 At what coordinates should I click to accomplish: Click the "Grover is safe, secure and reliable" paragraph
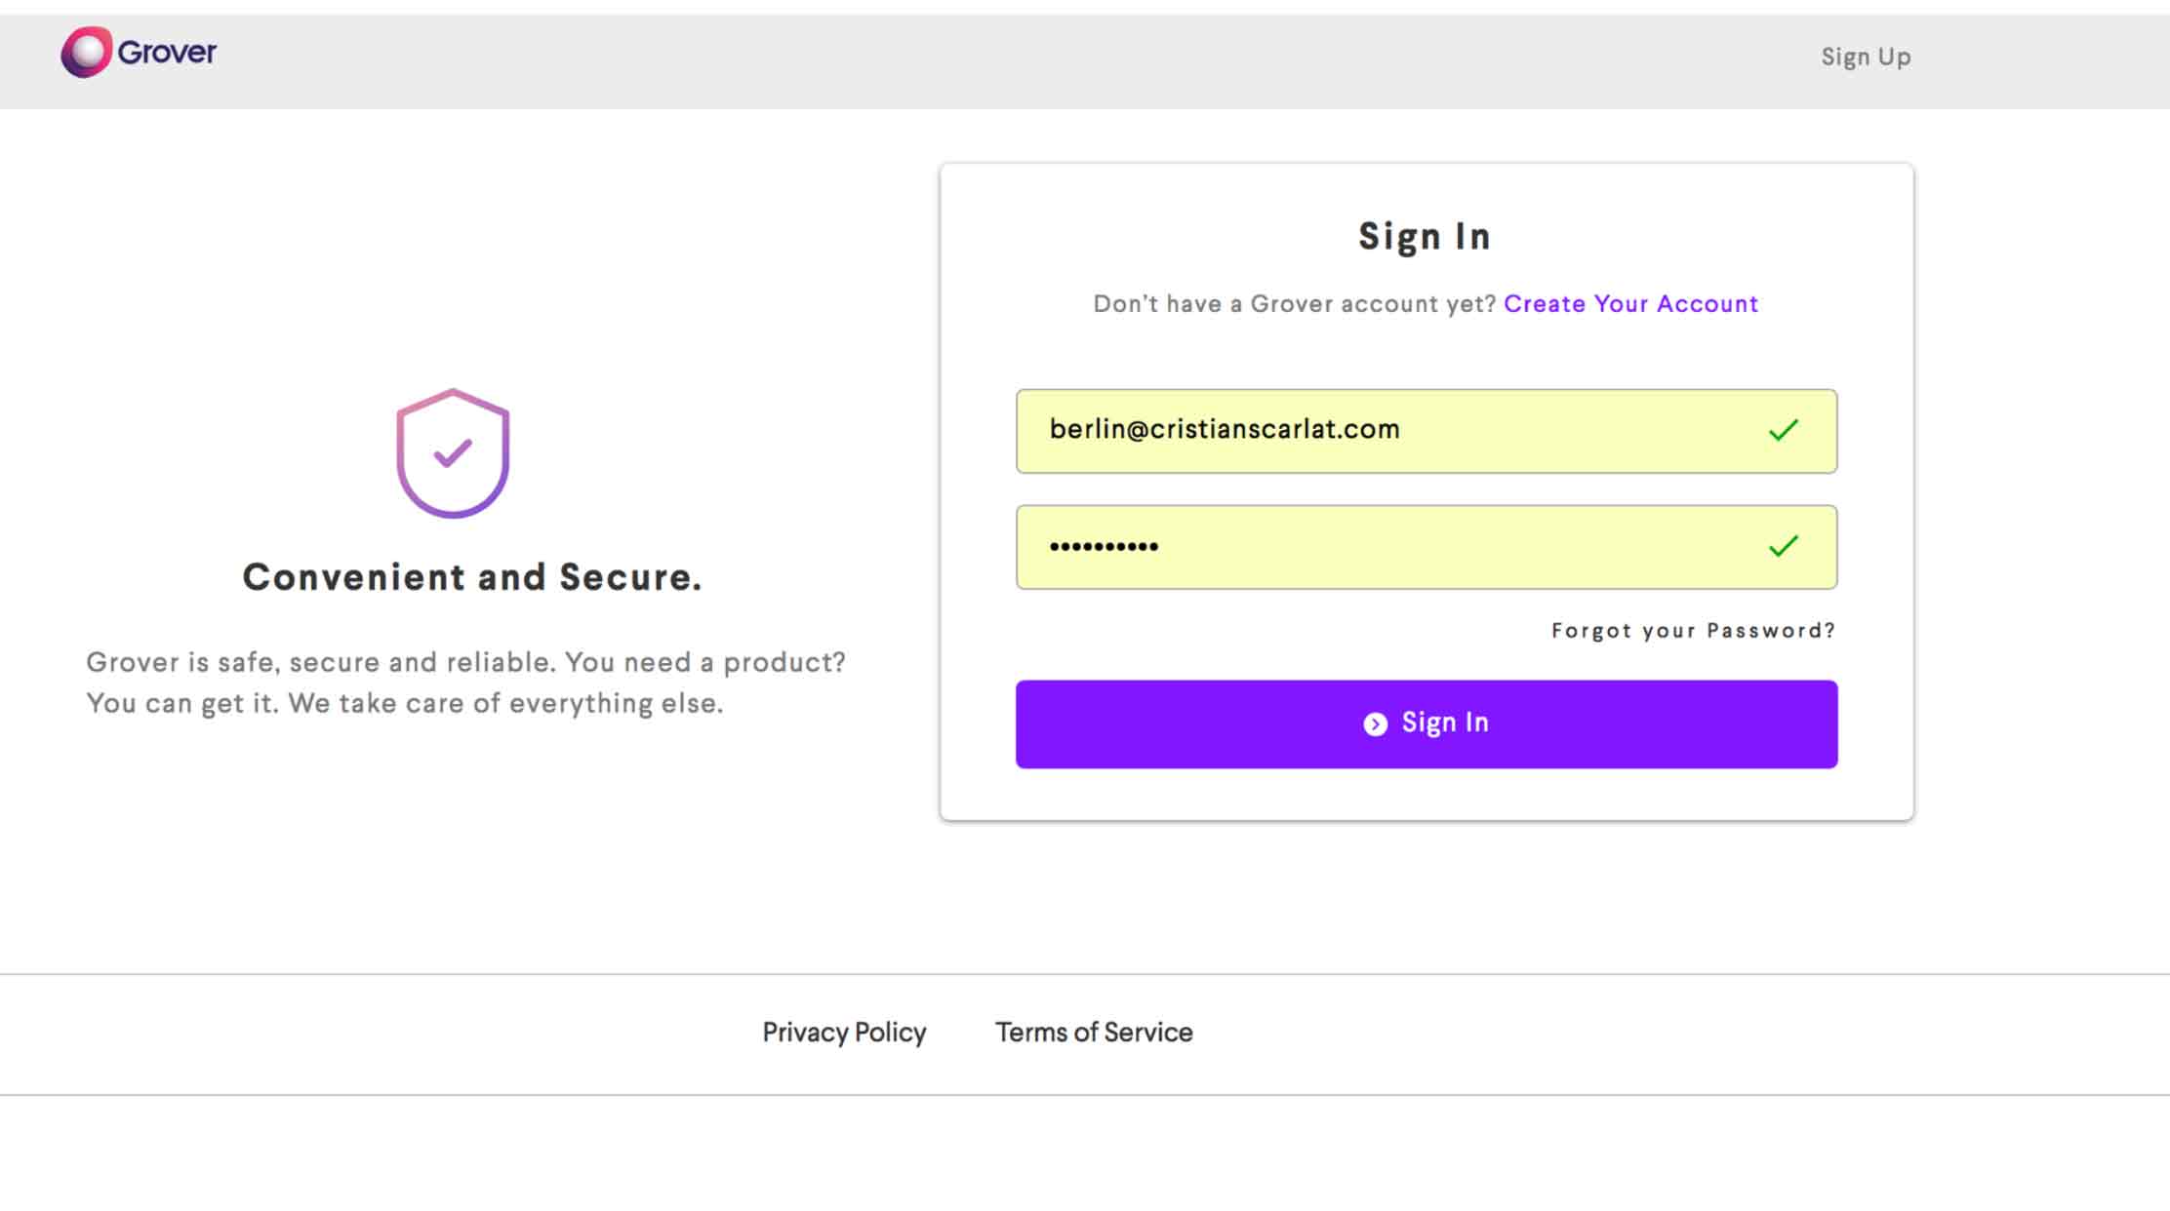(x=465, y=683)
